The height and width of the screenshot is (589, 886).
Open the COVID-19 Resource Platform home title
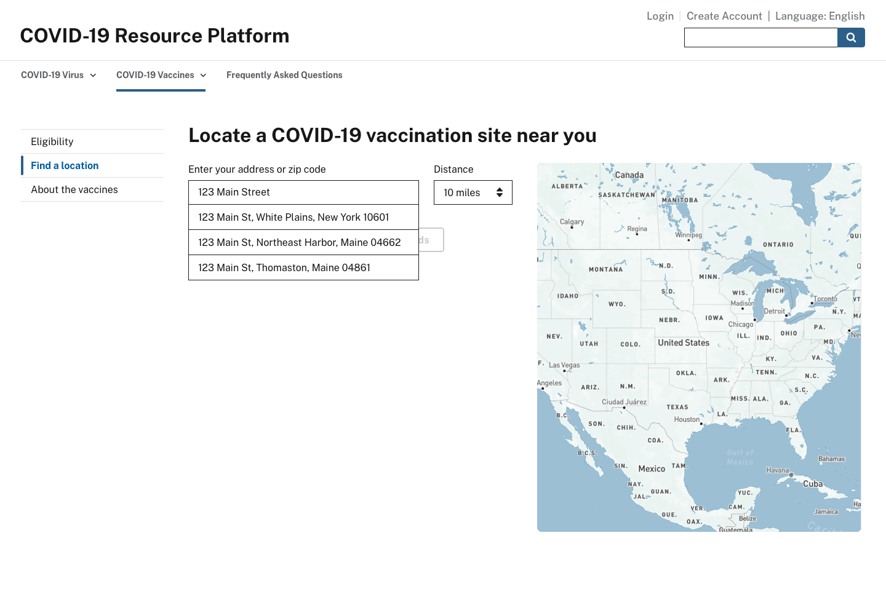point(154,36)
